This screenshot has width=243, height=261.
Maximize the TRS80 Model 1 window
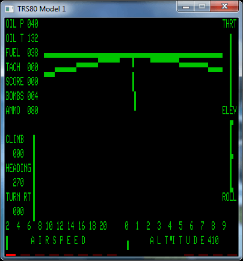(202, 7)
